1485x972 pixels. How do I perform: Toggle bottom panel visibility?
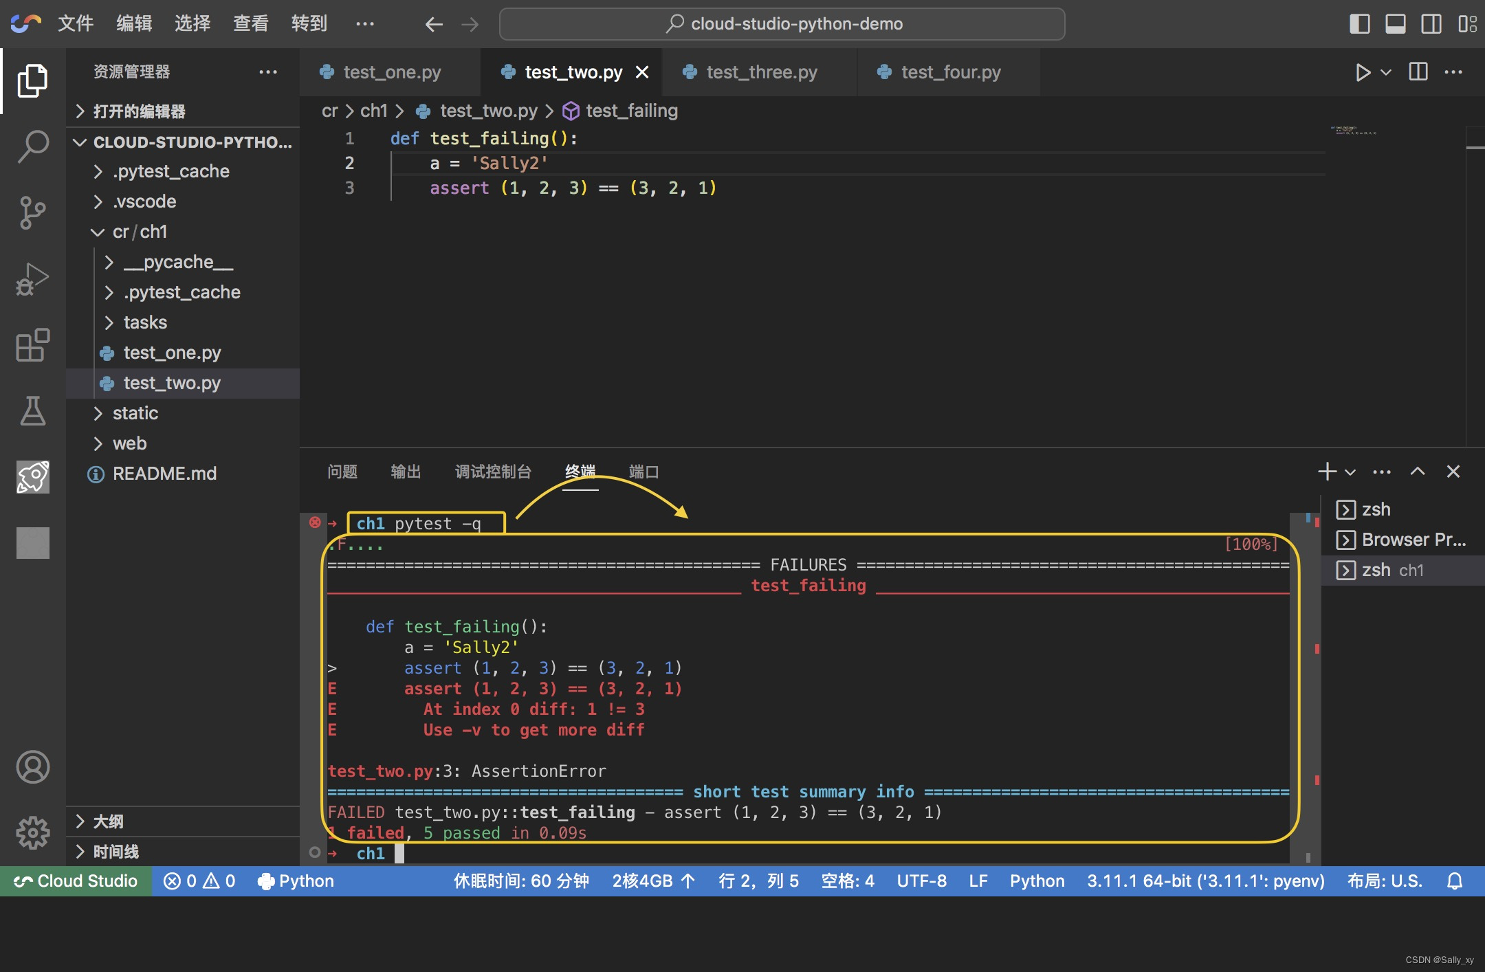1395,24
